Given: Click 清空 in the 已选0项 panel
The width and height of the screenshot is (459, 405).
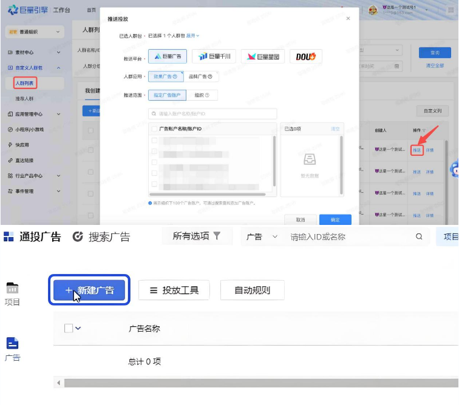Looking at the screenshot, I should pos(335,129).
